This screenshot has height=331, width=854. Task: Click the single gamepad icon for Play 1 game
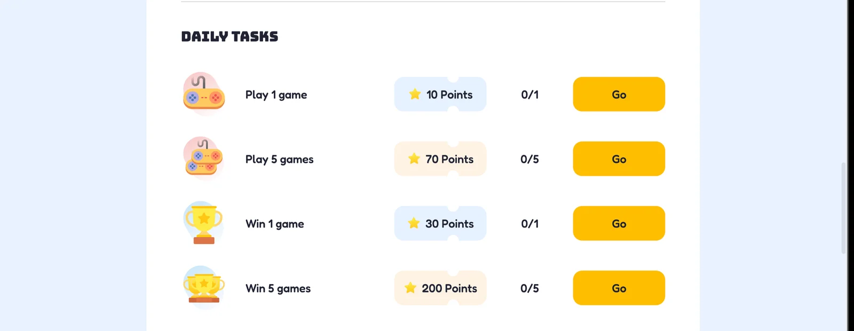(x=204, y=94)
